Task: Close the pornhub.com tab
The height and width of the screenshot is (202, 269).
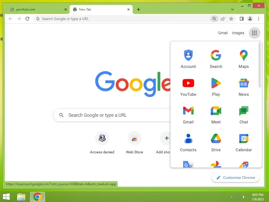Action: (65, 9)
